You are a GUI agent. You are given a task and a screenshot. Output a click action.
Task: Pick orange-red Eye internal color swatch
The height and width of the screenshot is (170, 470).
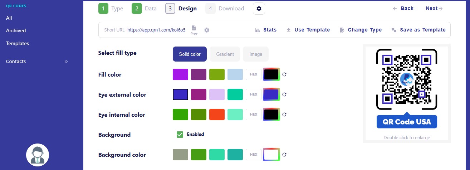tap(217, 115)
